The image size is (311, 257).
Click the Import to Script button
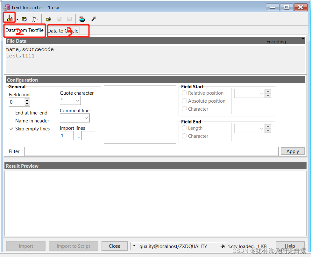(74, 246)
